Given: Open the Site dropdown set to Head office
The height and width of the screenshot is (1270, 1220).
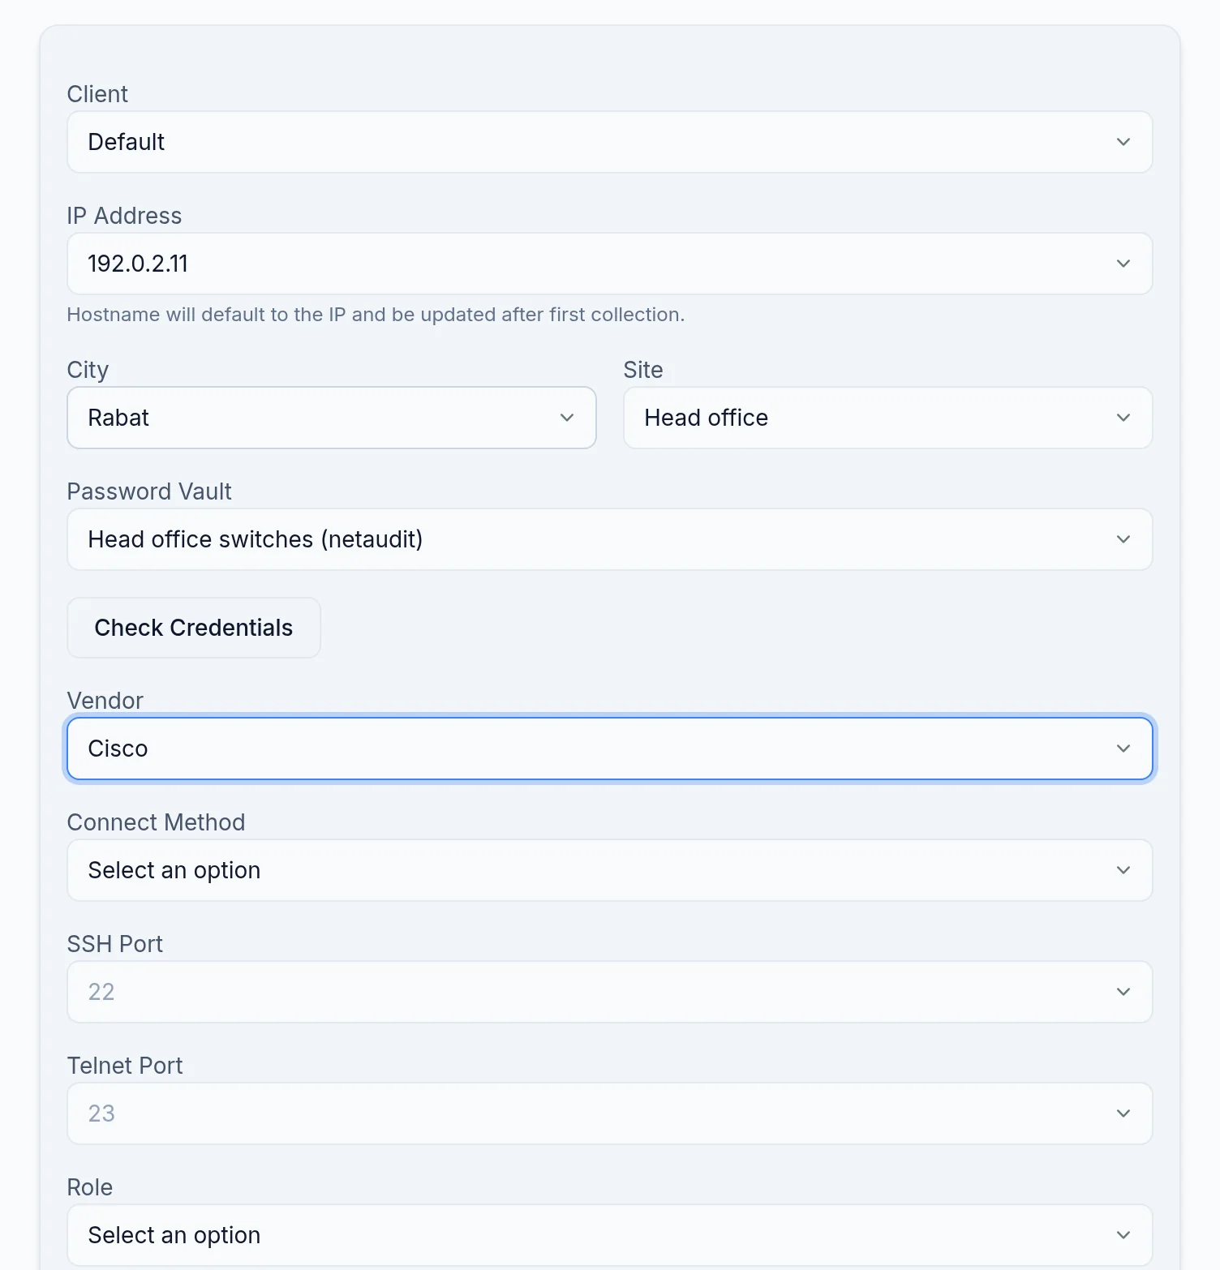Looking at the screenshot, I should click(887, 418).
